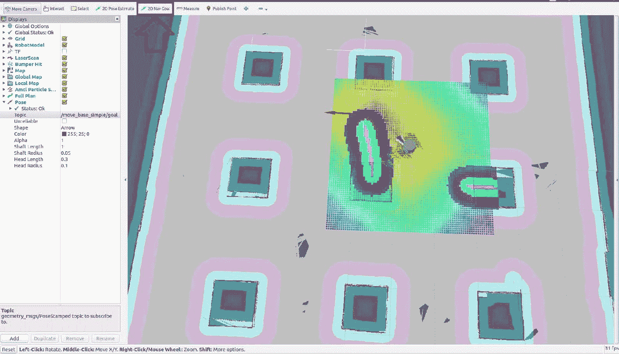
Task: Enable the TF display checkbox
Action: point(64,51)
